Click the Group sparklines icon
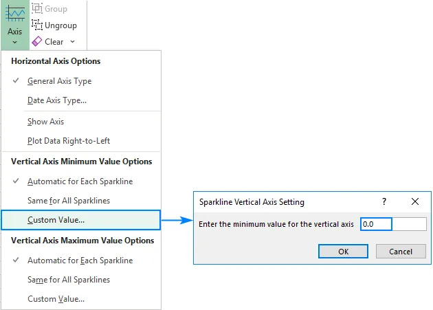Viewport: 433px width, 310px height. 38,9
